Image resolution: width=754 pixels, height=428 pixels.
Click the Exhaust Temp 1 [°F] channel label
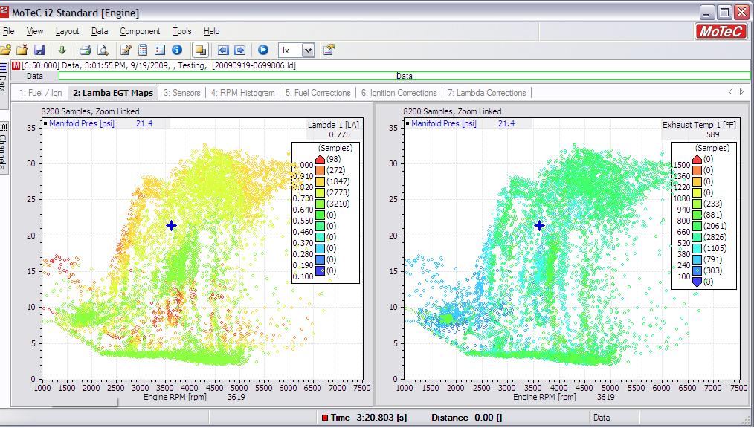pos(699,125)
